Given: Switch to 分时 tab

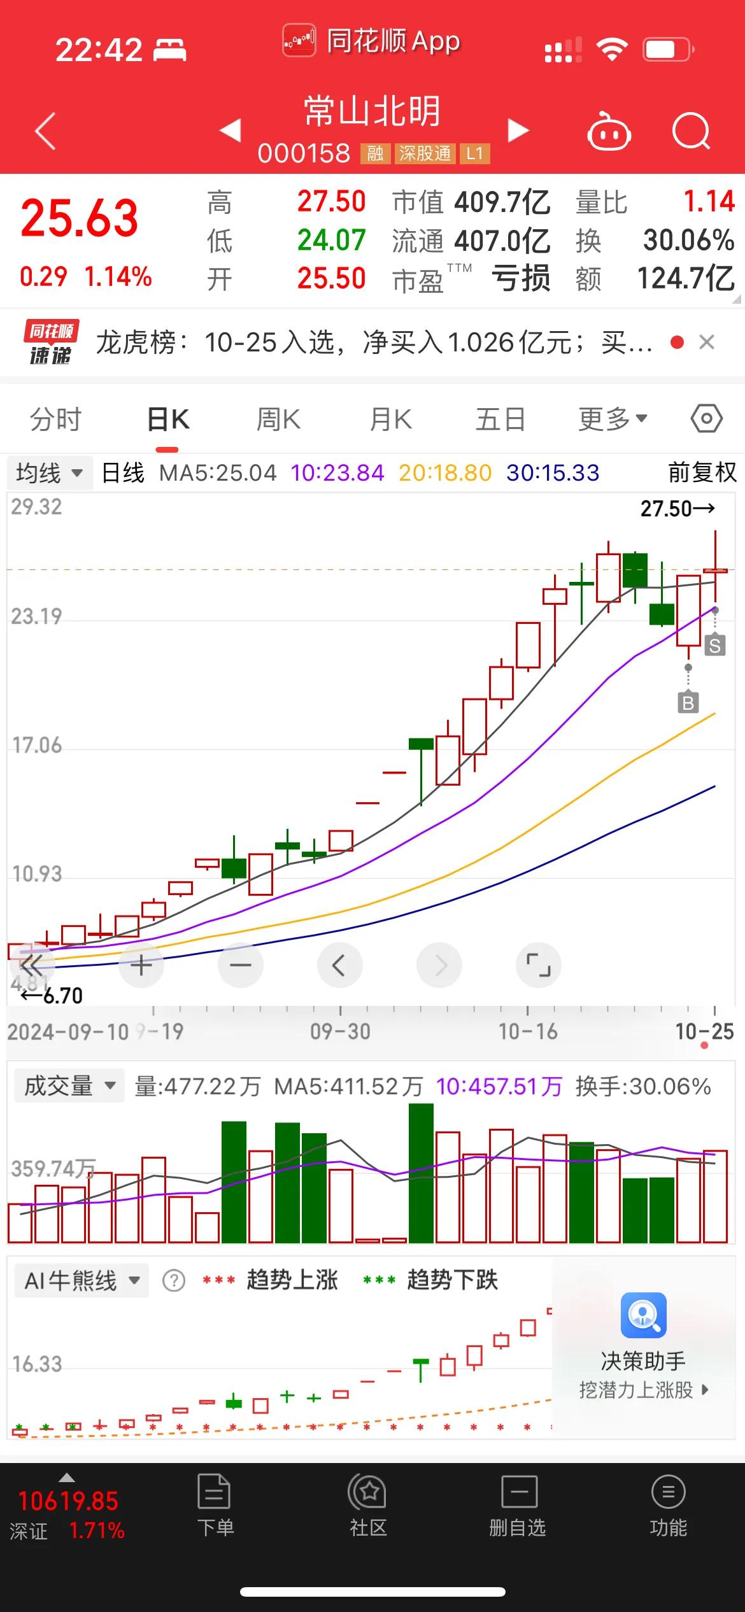Looking at the screenshot, I should (x=56, y=420).
